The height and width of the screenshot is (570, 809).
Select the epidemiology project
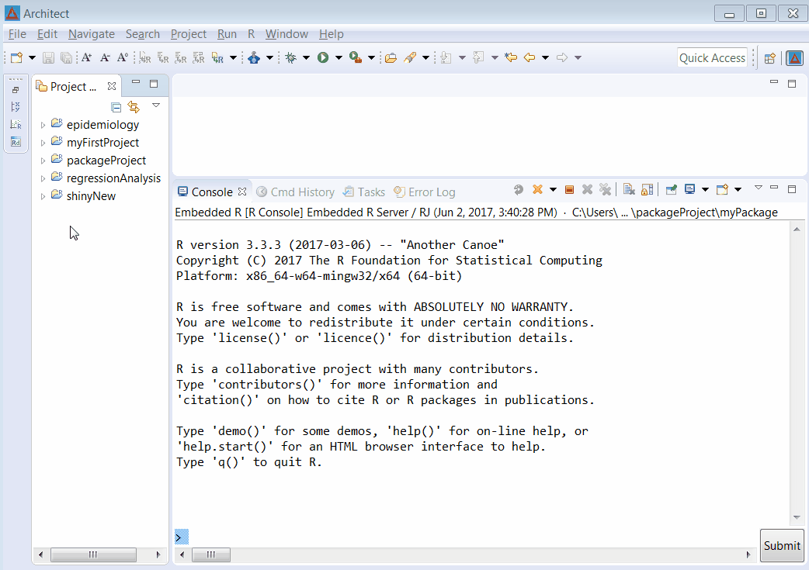pos(102,125)
